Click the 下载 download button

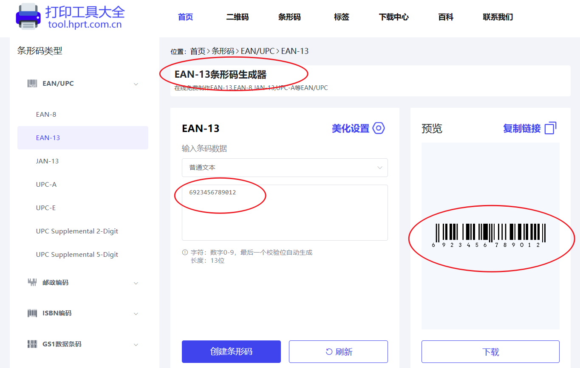[490, 351]
